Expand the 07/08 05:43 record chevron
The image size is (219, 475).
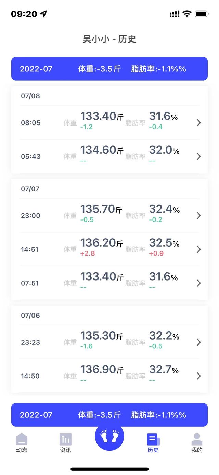point(198,156)
